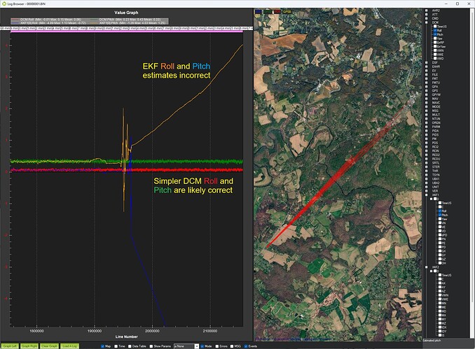The image size is (475, 349).
Task: Expand the GPS tree node
Action: [x=427, y=90]
